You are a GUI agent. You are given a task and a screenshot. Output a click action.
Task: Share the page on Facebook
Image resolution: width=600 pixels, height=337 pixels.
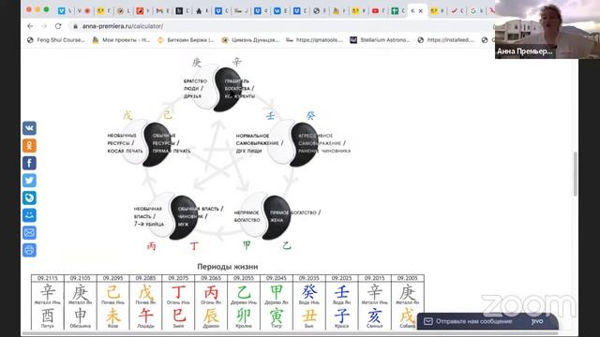tap(29, 163)
